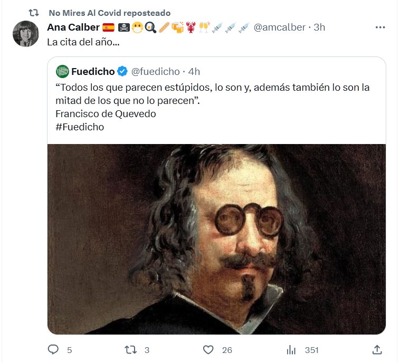Open the quoted tweet's Quevedo quote text
The width and height of the screenshot is (400, 363).
point(211,94)
